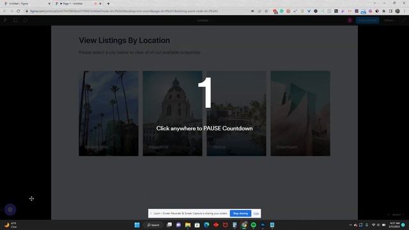409x230 pixels.
Task: Open the Pasadena listing card
Action: pos(173,114)
